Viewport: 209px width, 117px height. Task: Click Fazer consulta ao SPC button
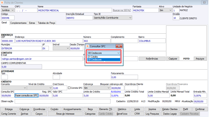click(x=26, y=95)
